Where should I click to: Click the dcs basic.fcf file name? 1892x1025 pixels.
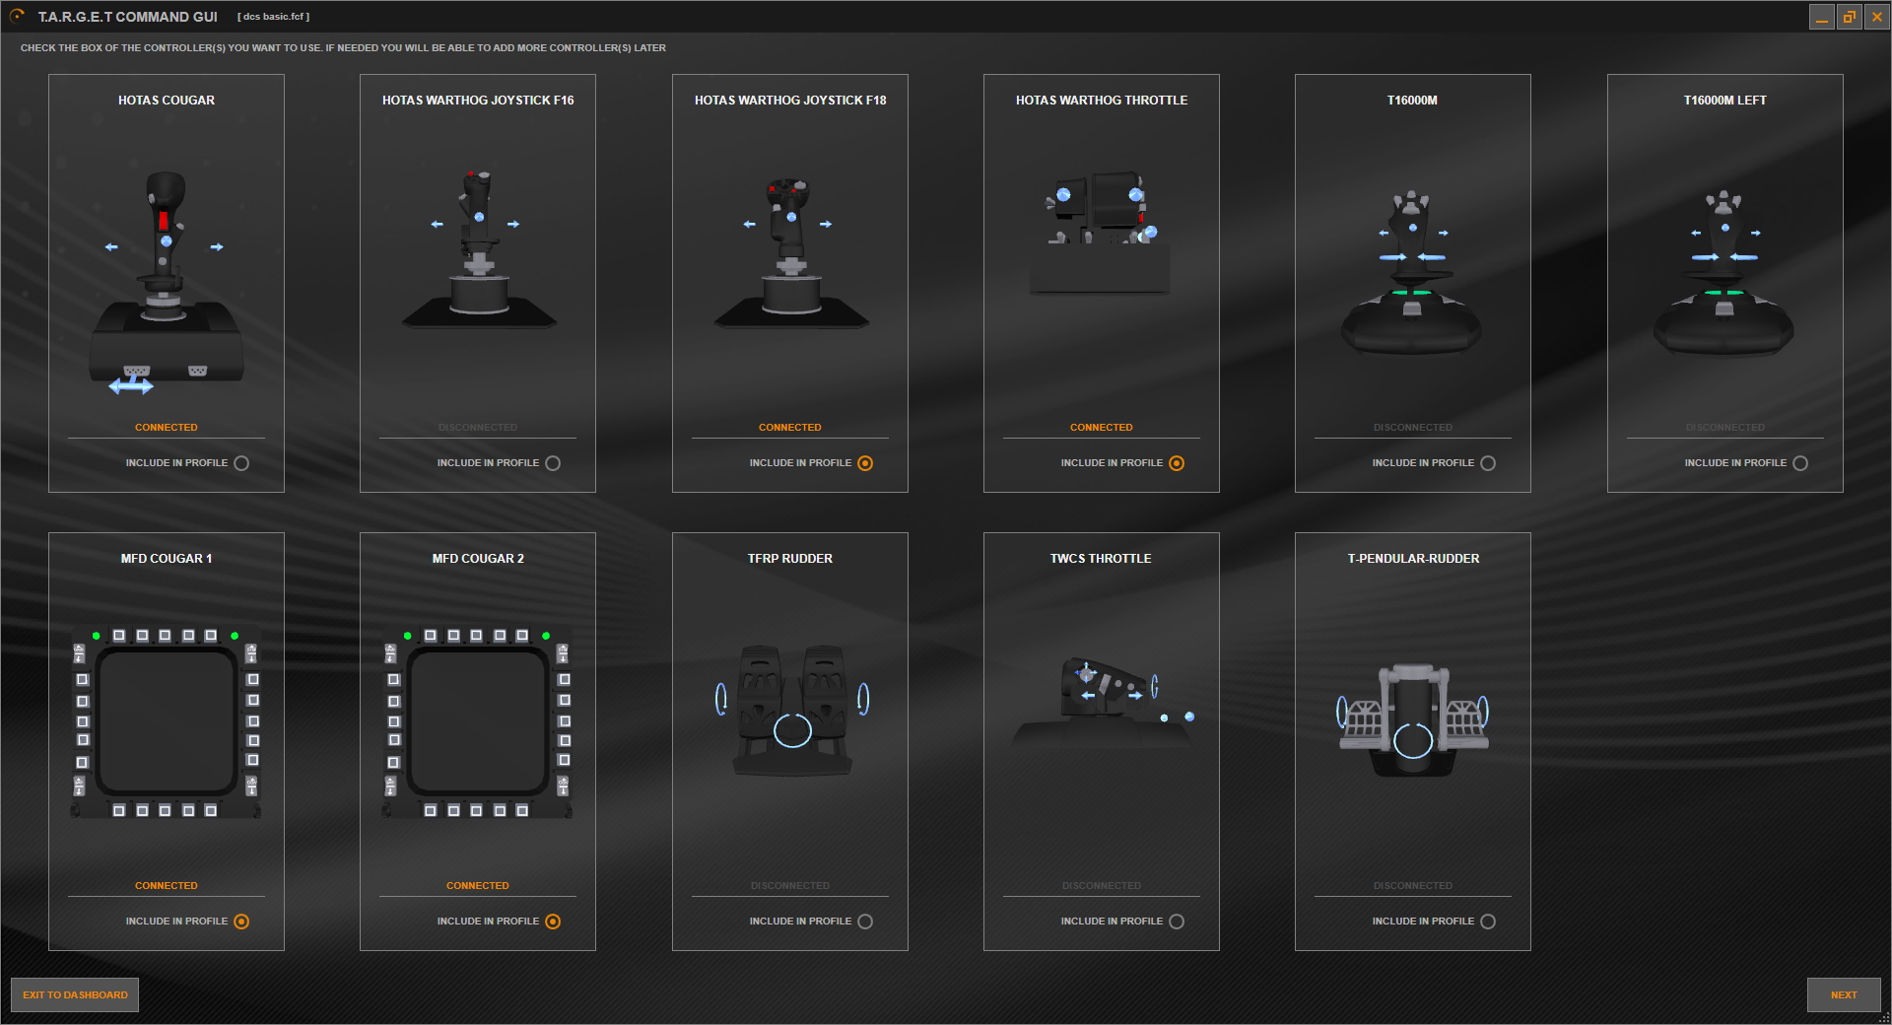click(273, 17)
